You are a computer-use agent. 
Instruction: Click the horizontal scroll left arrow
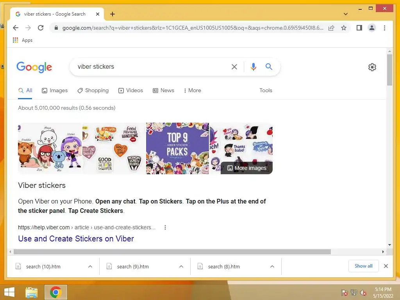coord(10,252)
